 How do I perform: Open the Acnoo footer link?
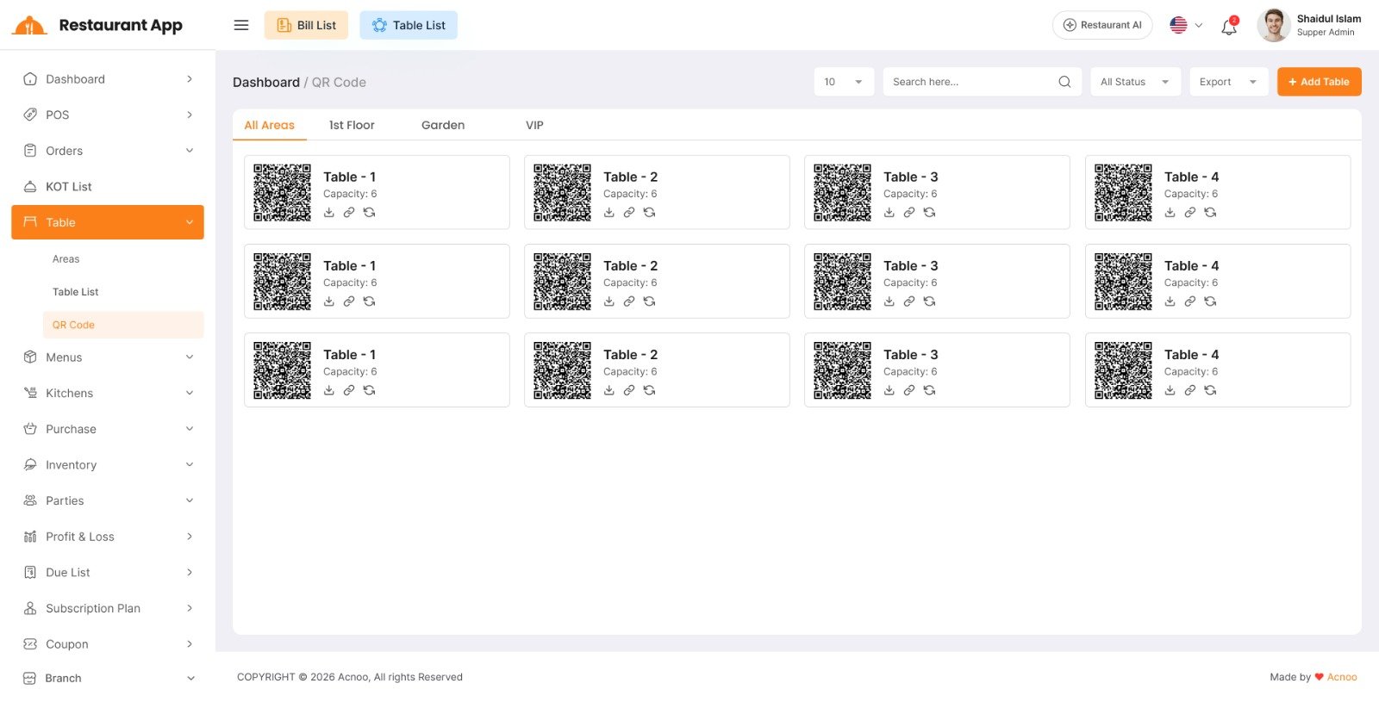pos(1342,677)
